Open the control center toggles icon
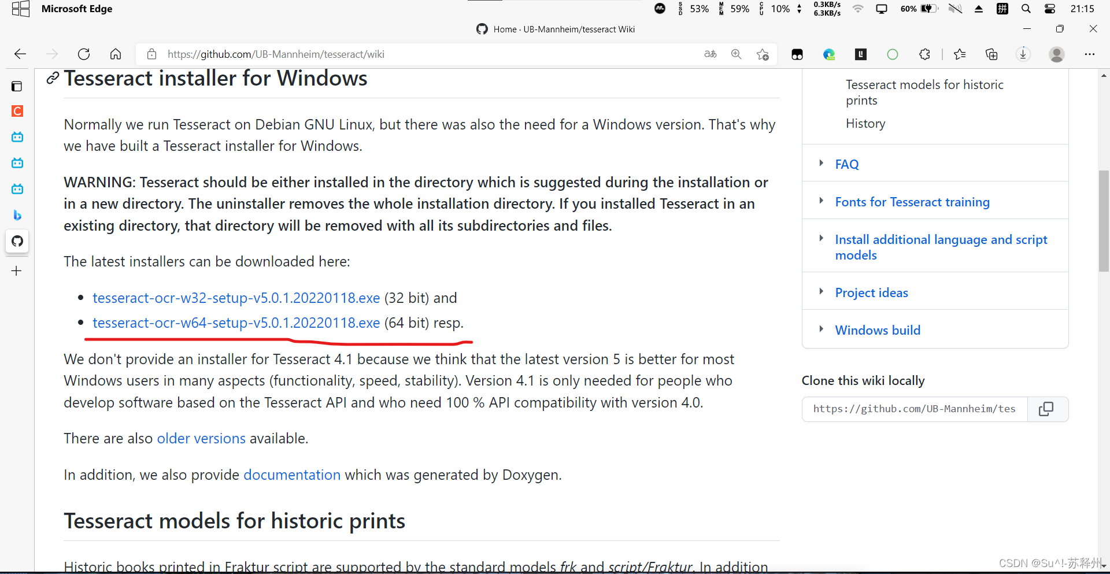 [x=1050, y=9]
